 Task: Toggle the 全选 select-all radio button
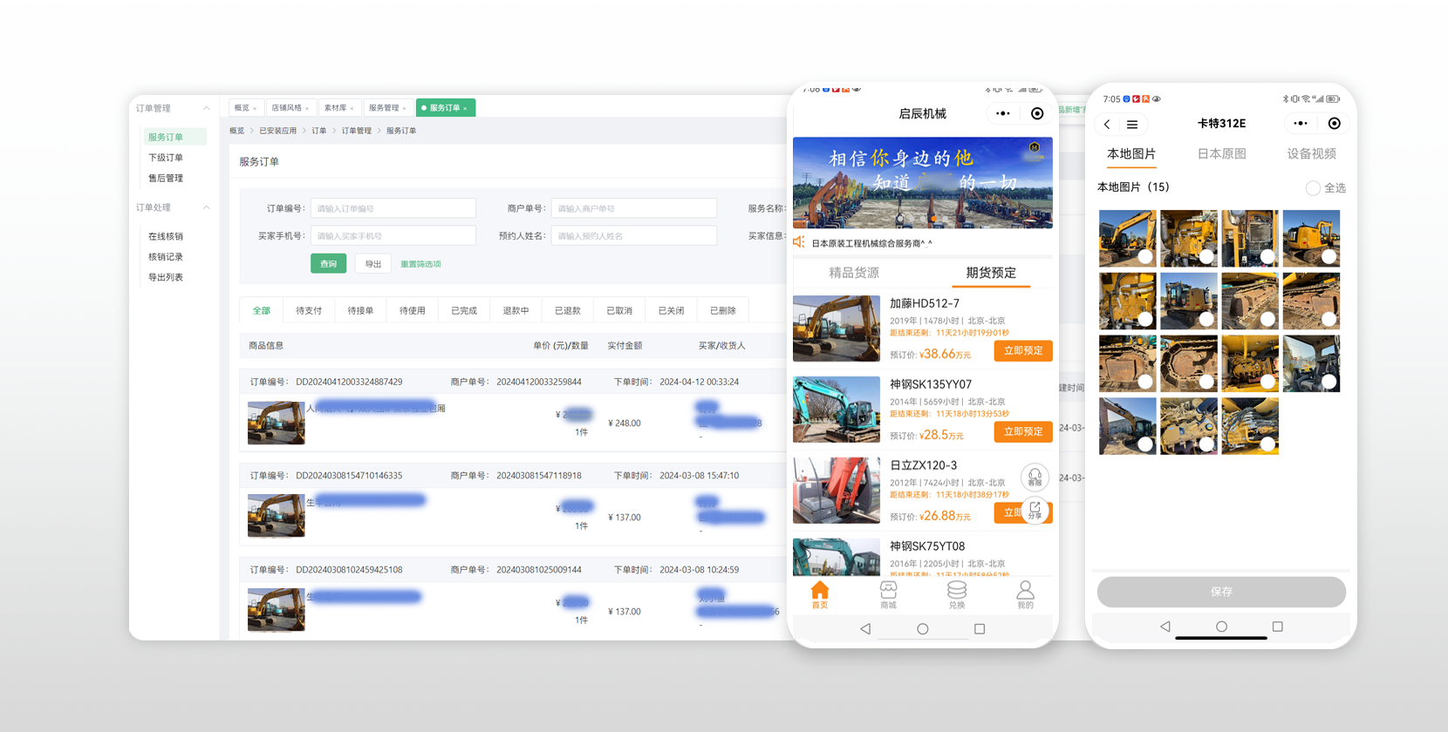(1313, 188)
